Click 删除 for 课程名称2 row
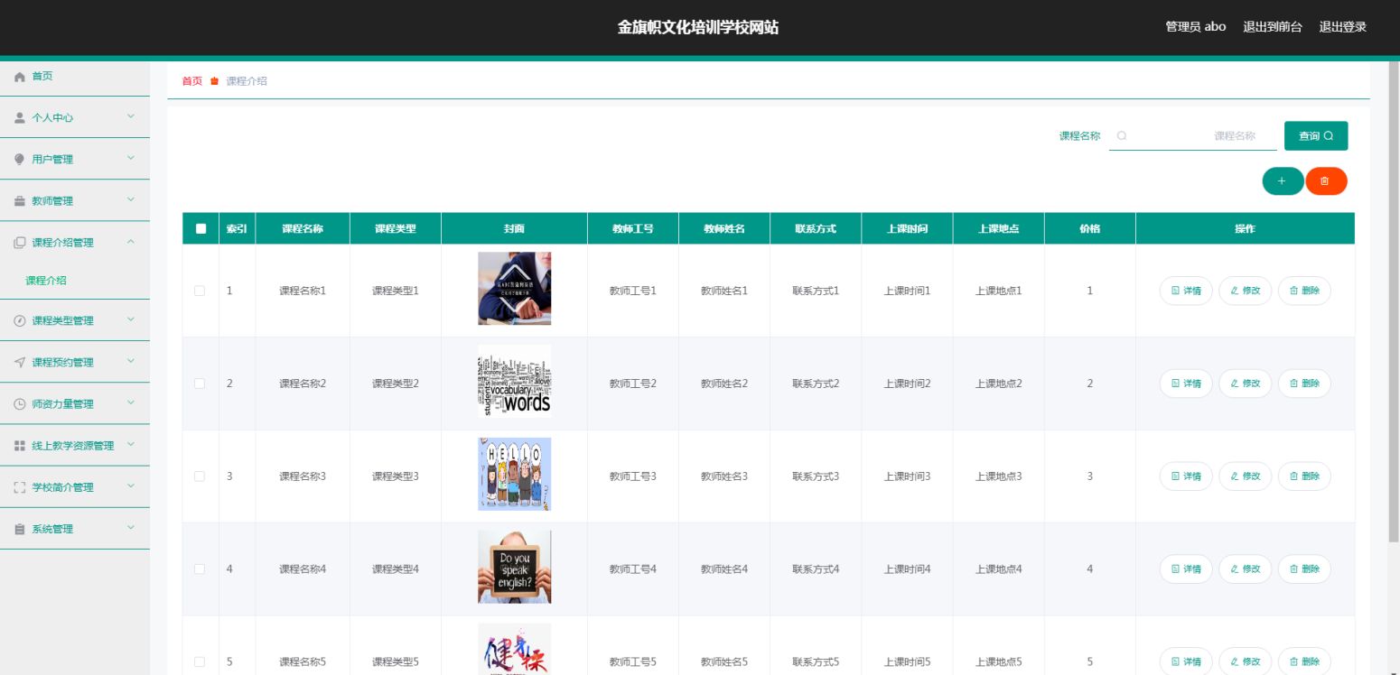 pos(1304,384)
